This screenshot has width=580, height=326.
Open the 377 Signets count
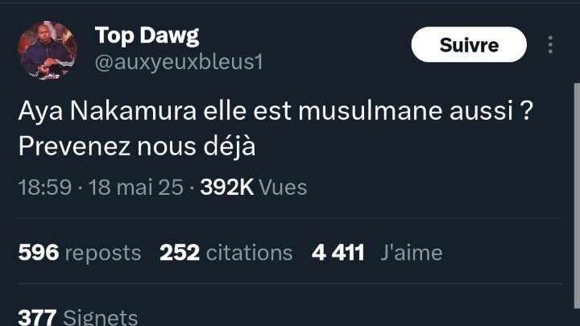[x=78, y=317]
